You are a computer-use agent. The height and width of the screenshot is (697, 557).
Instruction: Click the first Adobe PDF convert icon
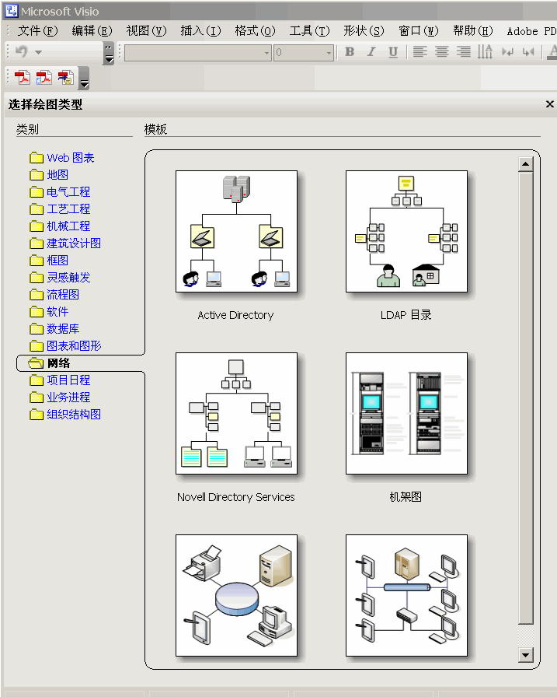(x=23, y=77)
